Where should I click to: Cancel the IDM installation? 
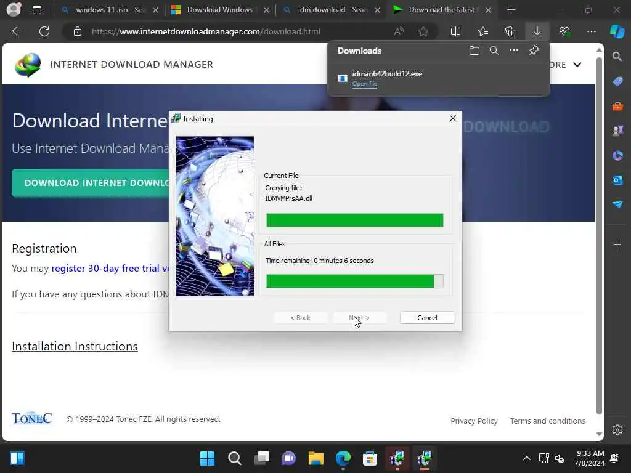pos(427,318)
